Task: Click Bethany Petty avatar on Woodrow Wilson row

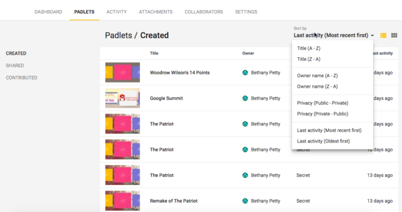Action: (245, 72)
